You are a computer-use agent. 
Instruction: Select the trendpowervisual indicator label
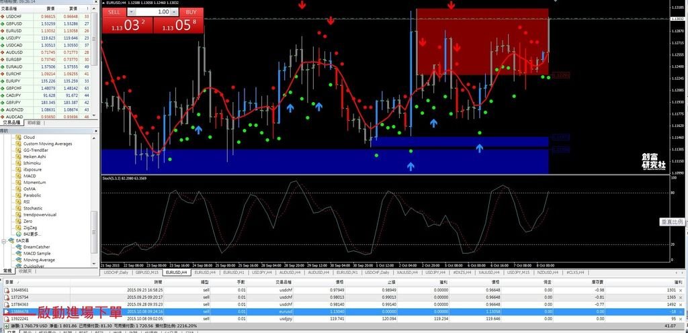(40, 215)
